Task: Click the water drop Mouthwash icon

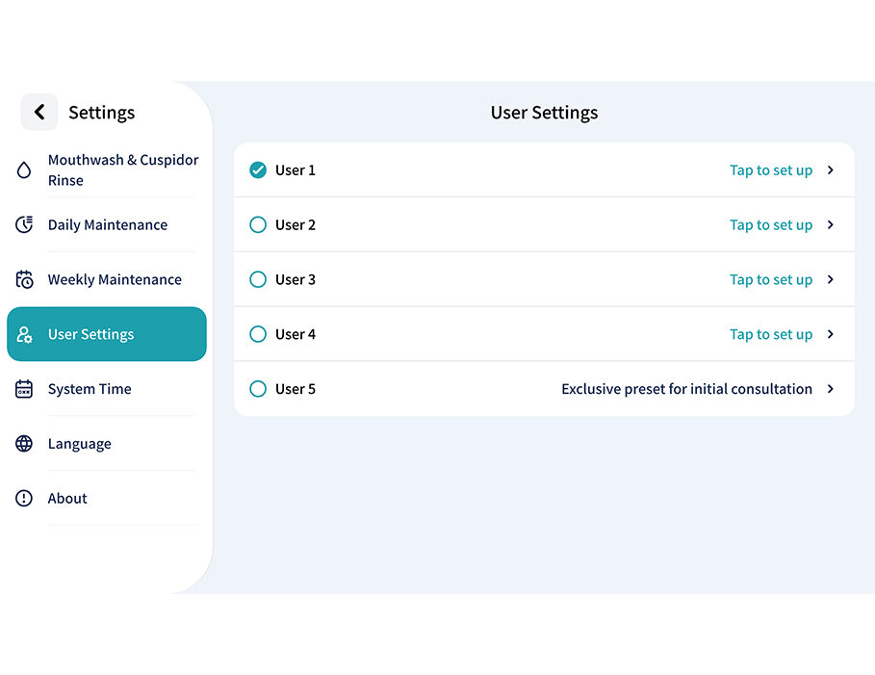Action: click(24, 170)
